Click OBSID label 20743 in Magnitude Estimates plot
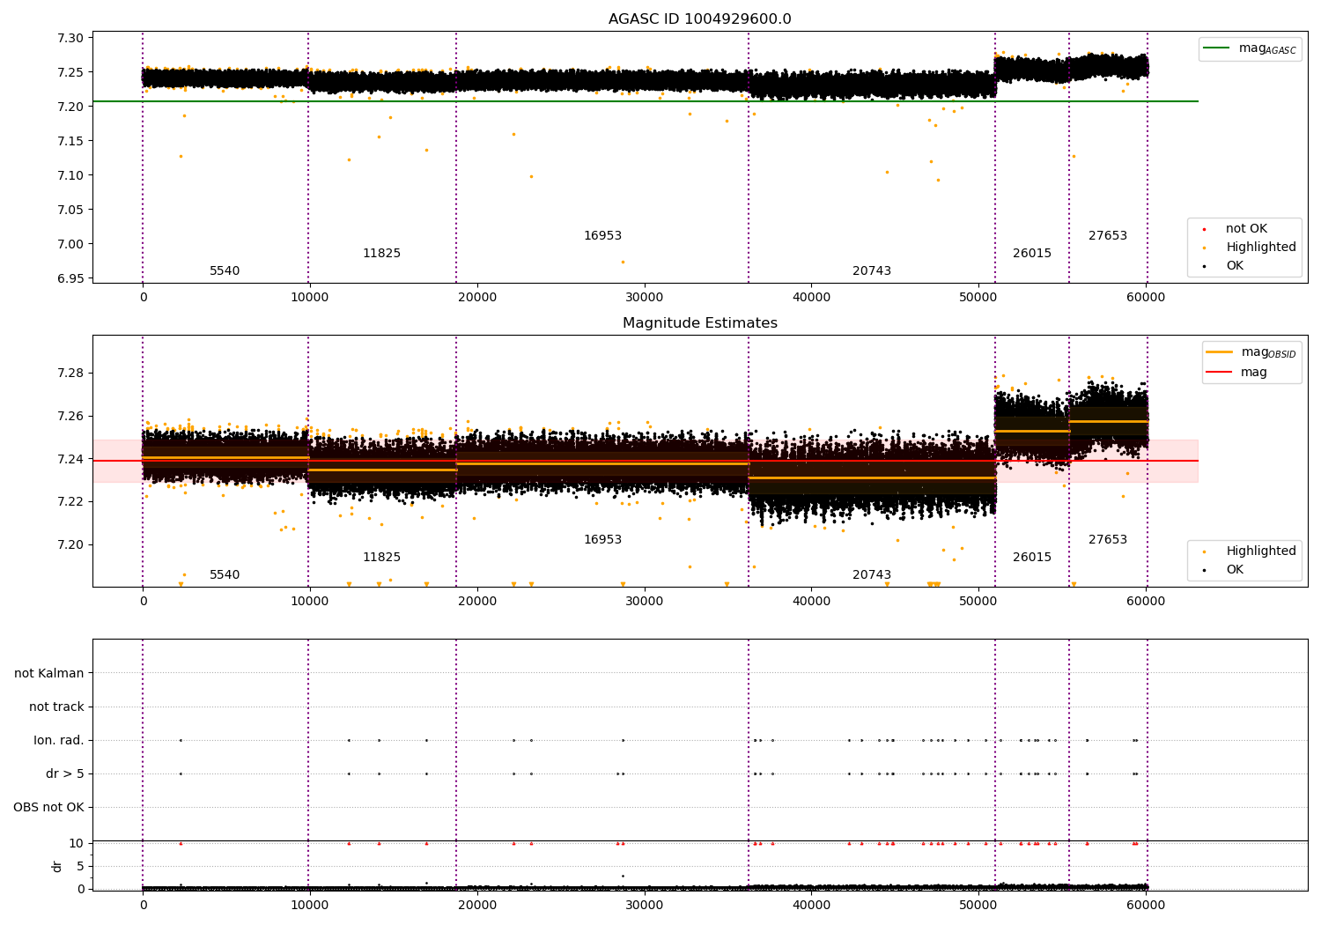1321x925 pixels. pyautogui.click(x=872, y=575)
